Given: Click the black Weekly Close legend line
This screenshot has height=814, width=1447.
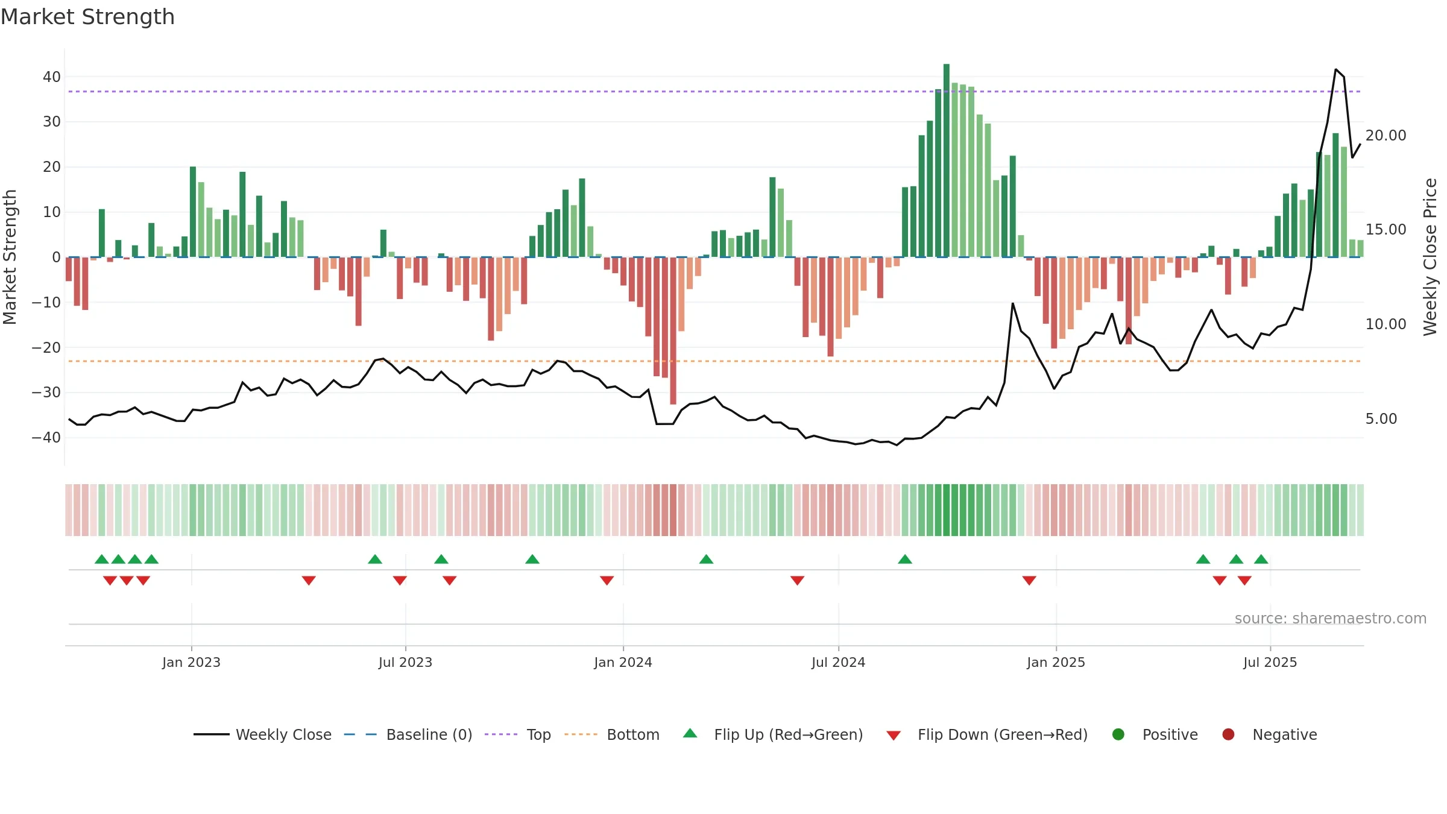Looking at the screenshot, I should (x=211, y=734).
